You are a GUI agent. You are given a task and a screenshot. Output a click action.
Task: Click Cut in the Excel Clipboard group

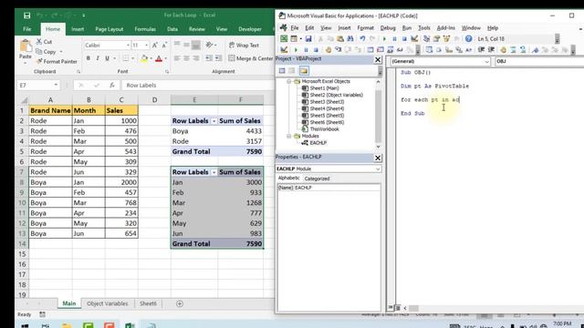44,42
